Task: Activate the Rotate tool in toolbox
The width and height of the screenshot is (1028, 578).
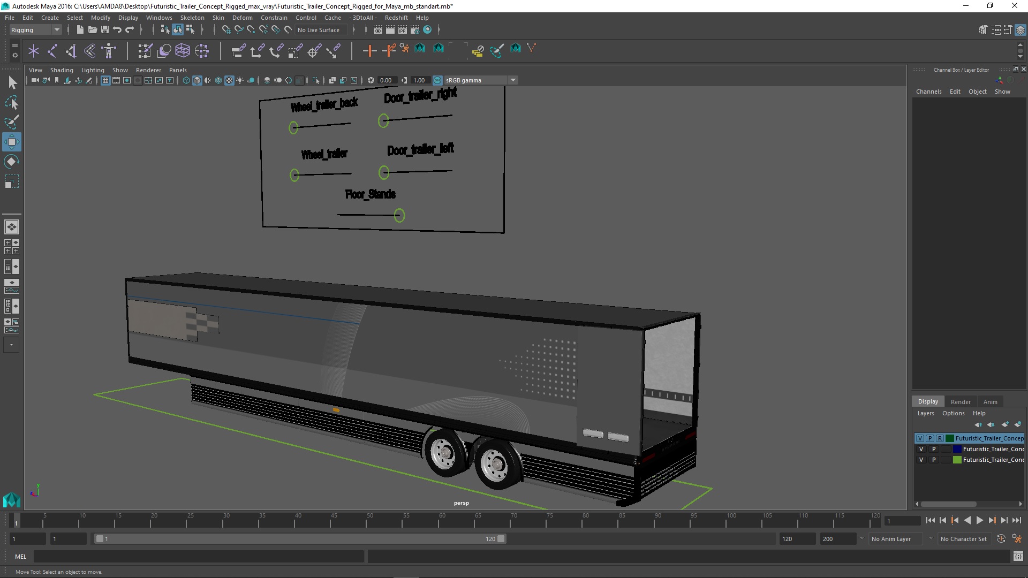Action: 12,162
